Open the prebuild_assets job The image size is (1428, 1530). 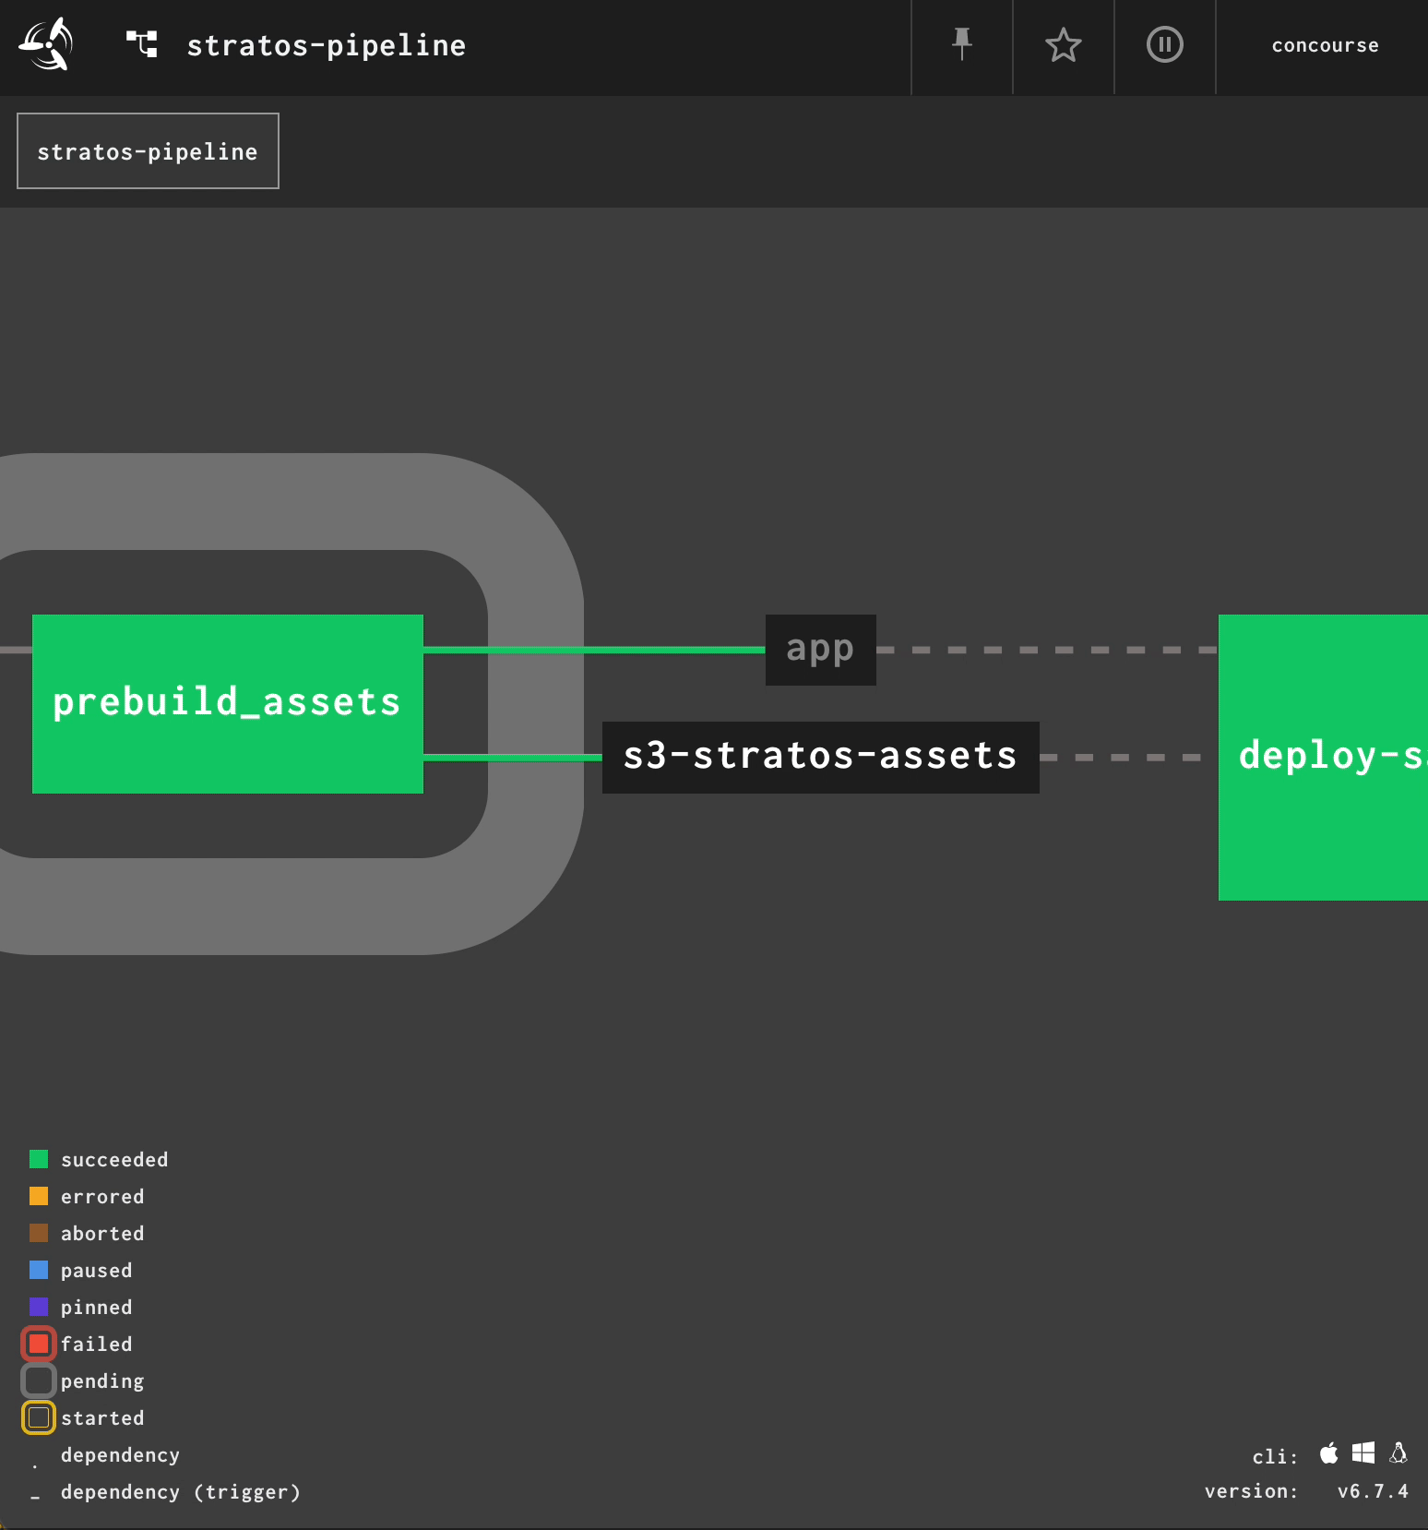227,703
